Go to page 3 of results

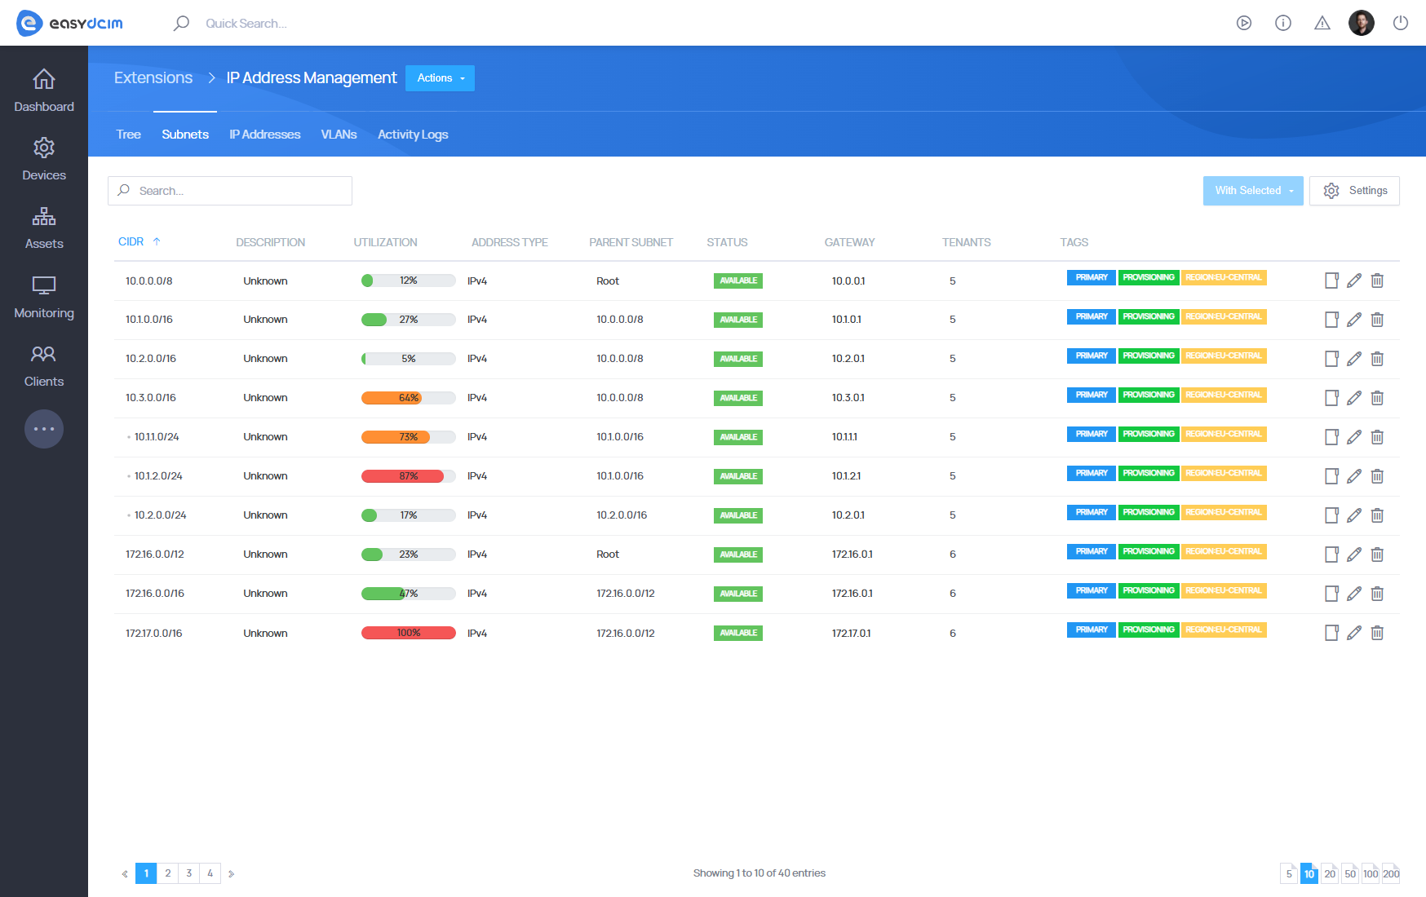[x=188, y=873]
